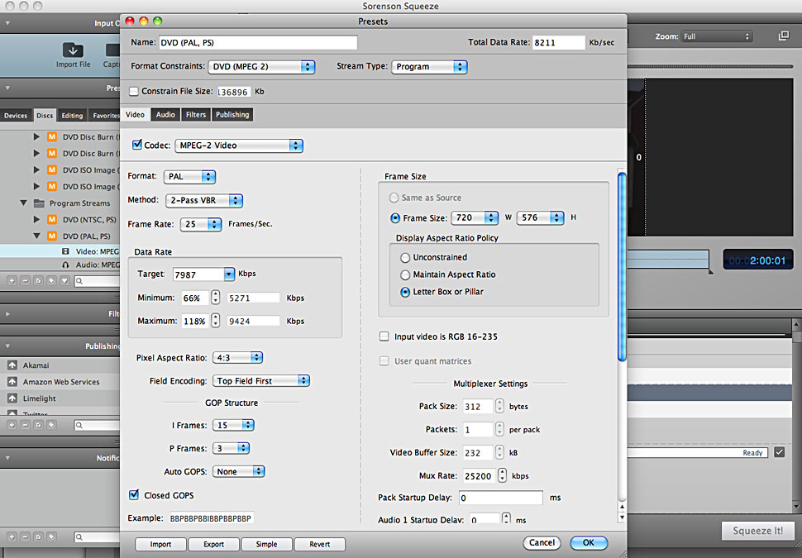Viewport: 802px width, 558px height.
Task: Toggle the Closed GOPS checkbox
Action: click(134, 494)
